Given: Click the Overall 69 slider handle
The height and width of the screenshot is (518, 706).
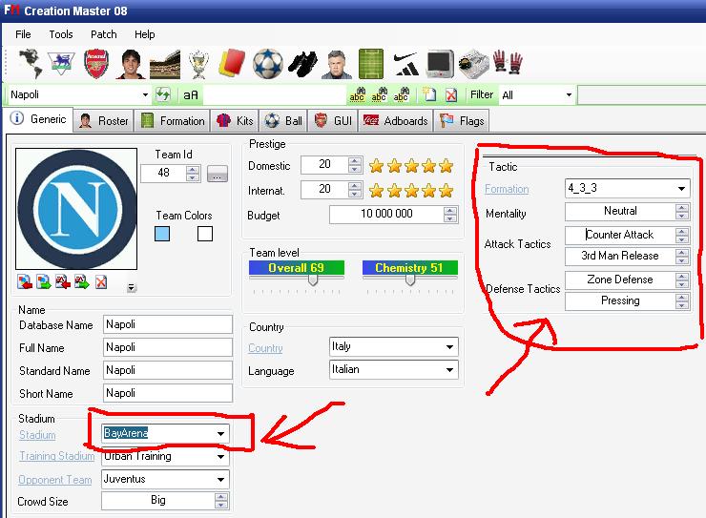Looking at the screenshot, I should pyautogui.click(x=313, y=280).
